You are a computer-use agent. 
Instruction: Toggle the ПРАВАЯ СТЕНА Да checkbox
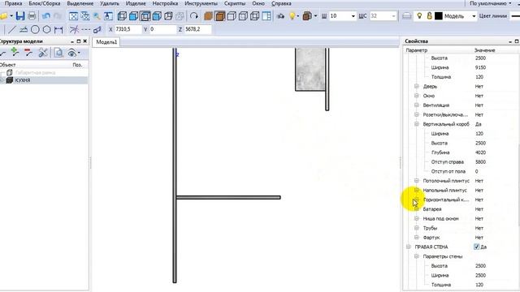coord(477,247)
